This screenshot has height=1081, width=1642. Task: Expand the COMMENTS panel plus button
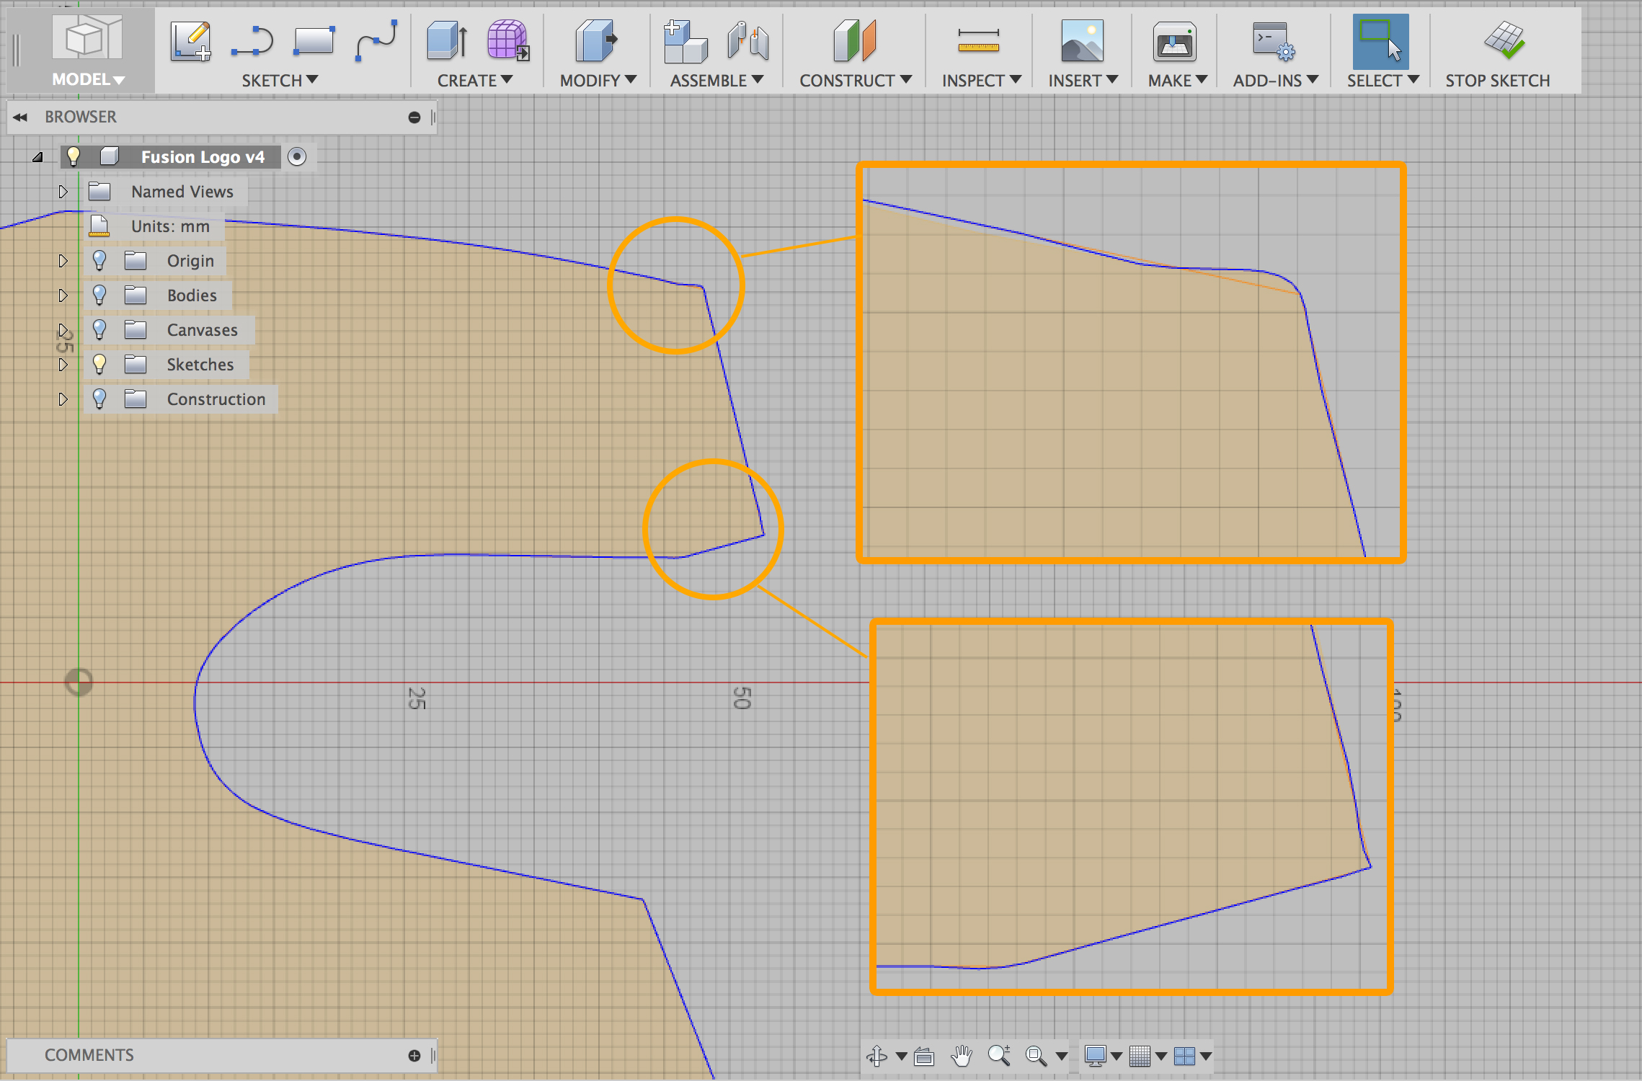tap(414, 1056)
